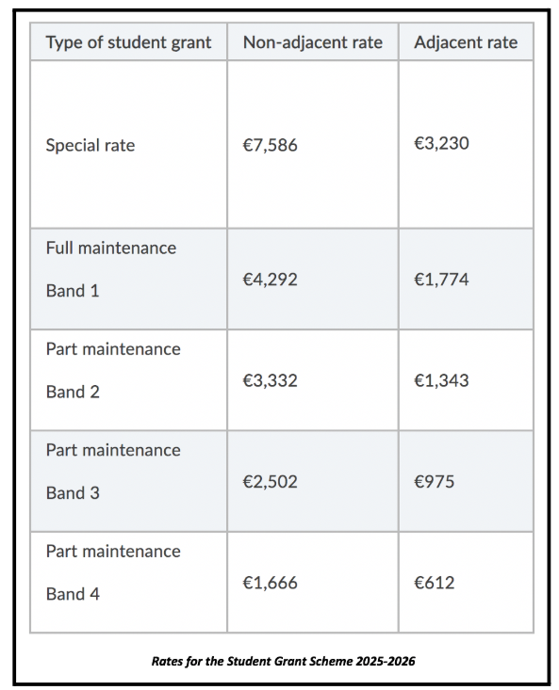Click the 'Band 2' label
The width and height of the screenshot is (559, 690).
coord(73,393)
